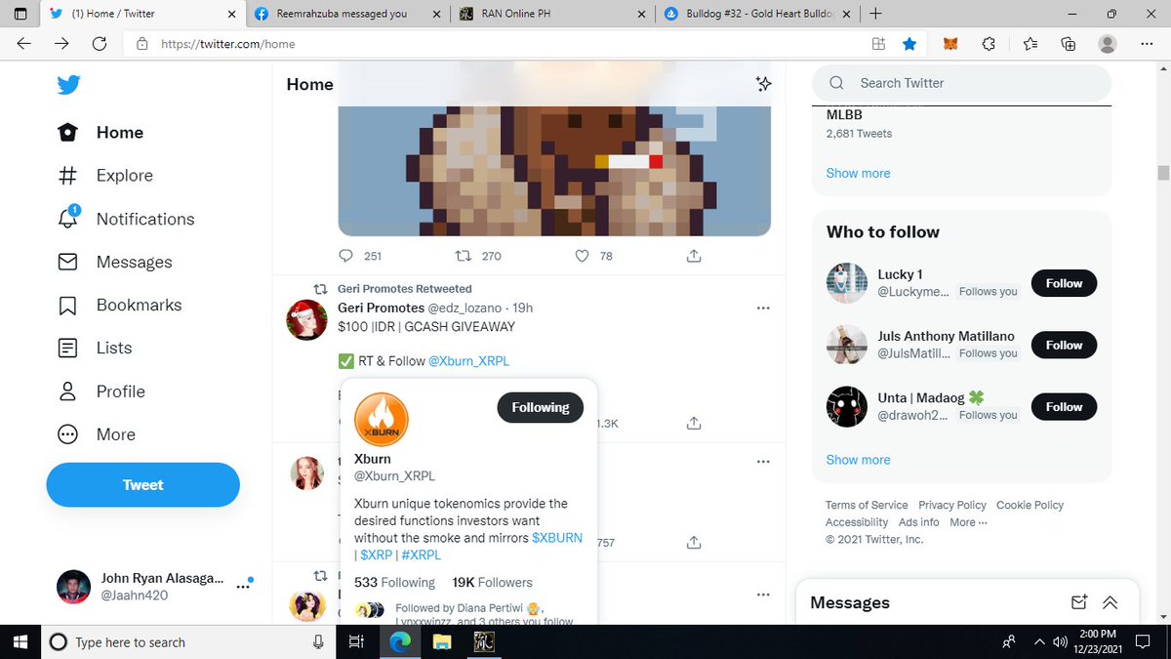Open Collections icon in toolbar
1171x659 pixels.
pos(1069,44)
